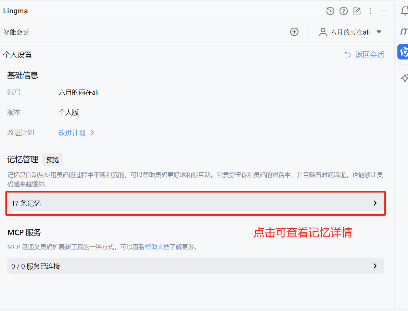Expand the 17 条记忆 row chevron

click(375, 203)
